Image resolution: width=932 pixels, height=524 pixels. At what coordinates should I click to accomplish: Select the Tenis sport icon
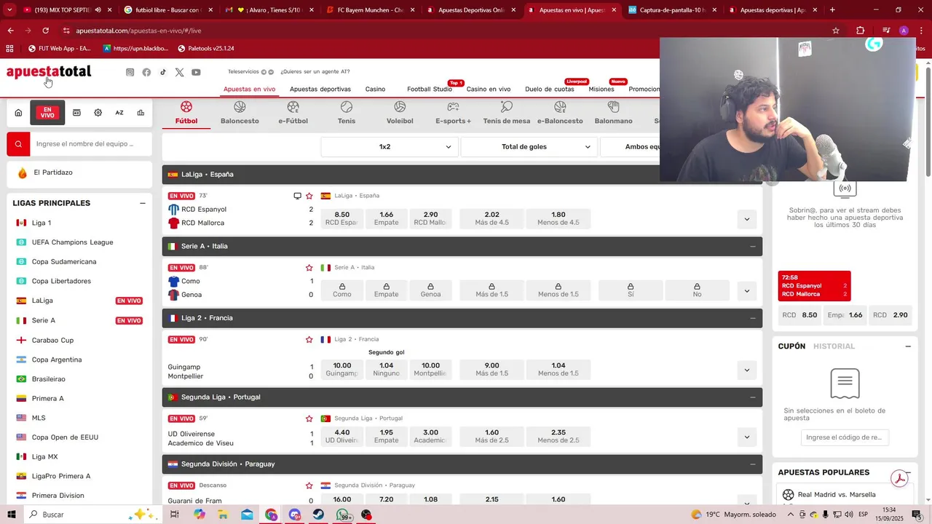click(347, 113)
